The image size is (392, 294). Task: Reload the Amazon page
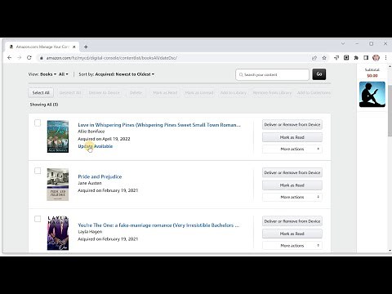[x=29, y=58]
